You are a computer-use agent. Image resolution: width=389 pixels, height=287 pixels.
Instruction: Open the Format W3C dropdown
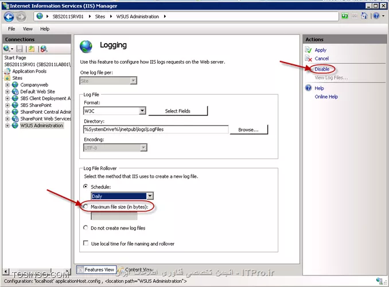[142, 111]
